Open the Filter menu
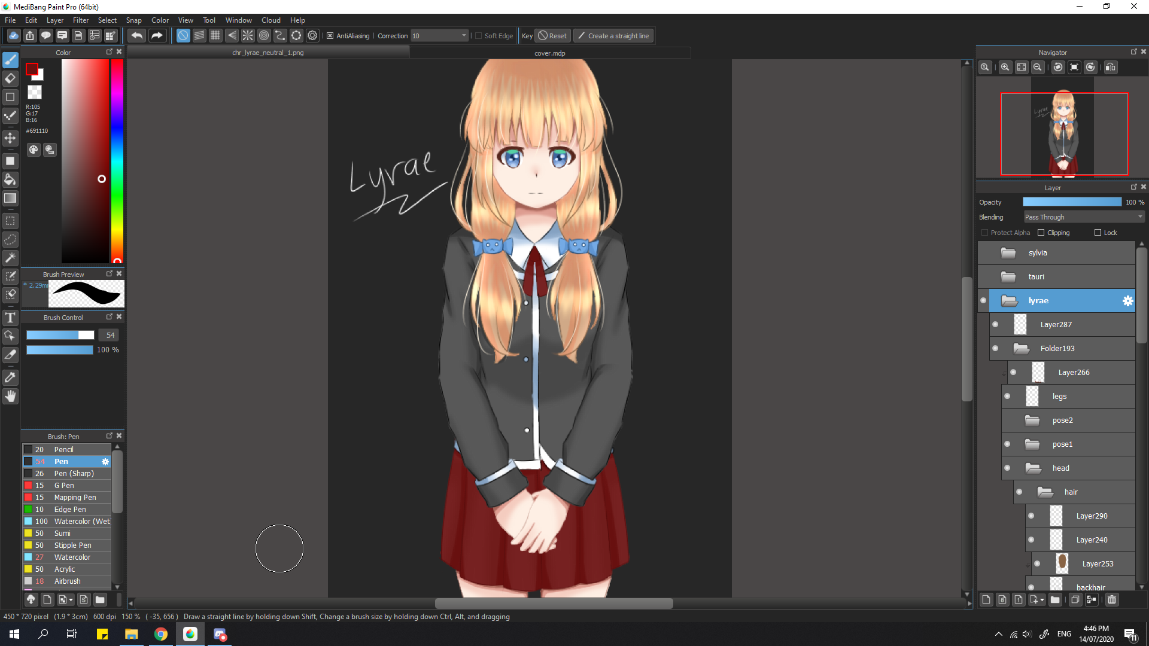 81,20
